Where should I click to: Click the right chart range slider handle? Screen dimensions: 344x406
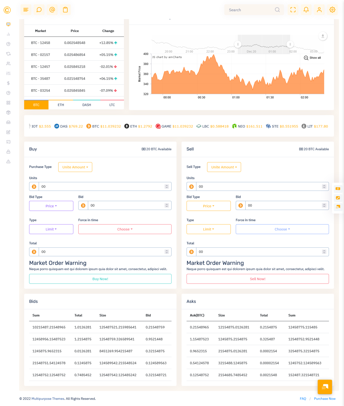(x=290, y=44)
